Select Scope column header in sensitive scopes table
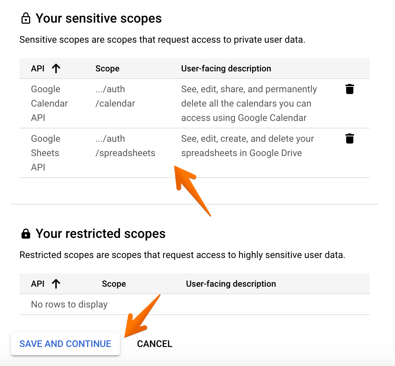Screen dimensions: 395x366 pos(107,69)
